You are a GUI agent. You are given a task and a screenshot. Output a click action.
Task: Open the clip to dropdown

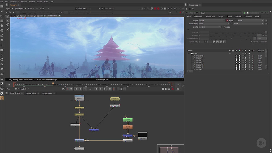tap(210, 27)
